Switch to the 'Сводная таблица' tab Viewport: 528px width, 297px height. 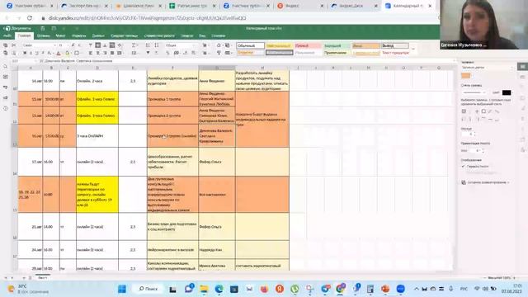click(x=125, y=35)
